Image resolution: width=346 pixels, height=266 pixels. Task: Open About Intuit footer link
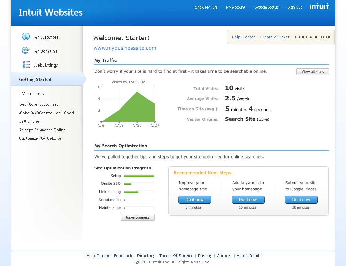coord(248,256)
